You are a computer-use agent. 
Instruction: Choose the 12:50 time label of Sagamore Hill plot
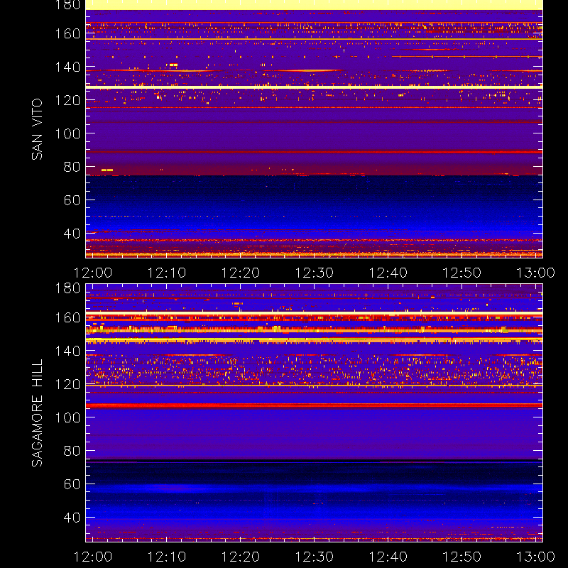[x=462, y=557]
